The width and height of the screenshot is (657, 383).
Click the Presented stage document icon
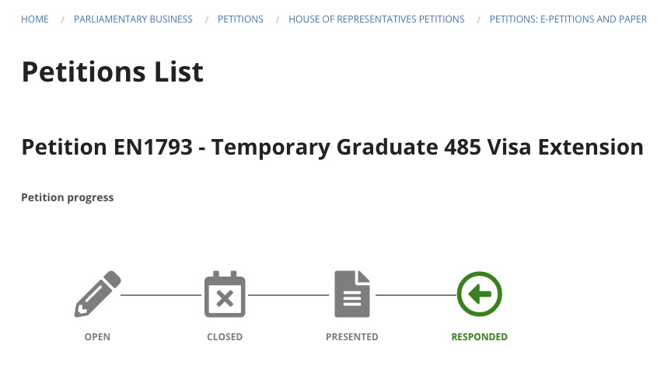pyautogui.click(x=352, y=294)
